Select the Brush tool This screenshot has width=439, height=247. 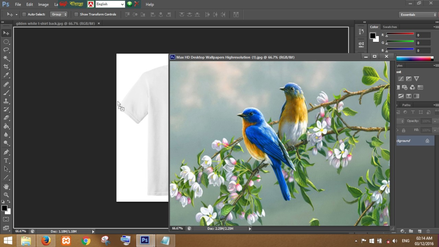(6, 93)
